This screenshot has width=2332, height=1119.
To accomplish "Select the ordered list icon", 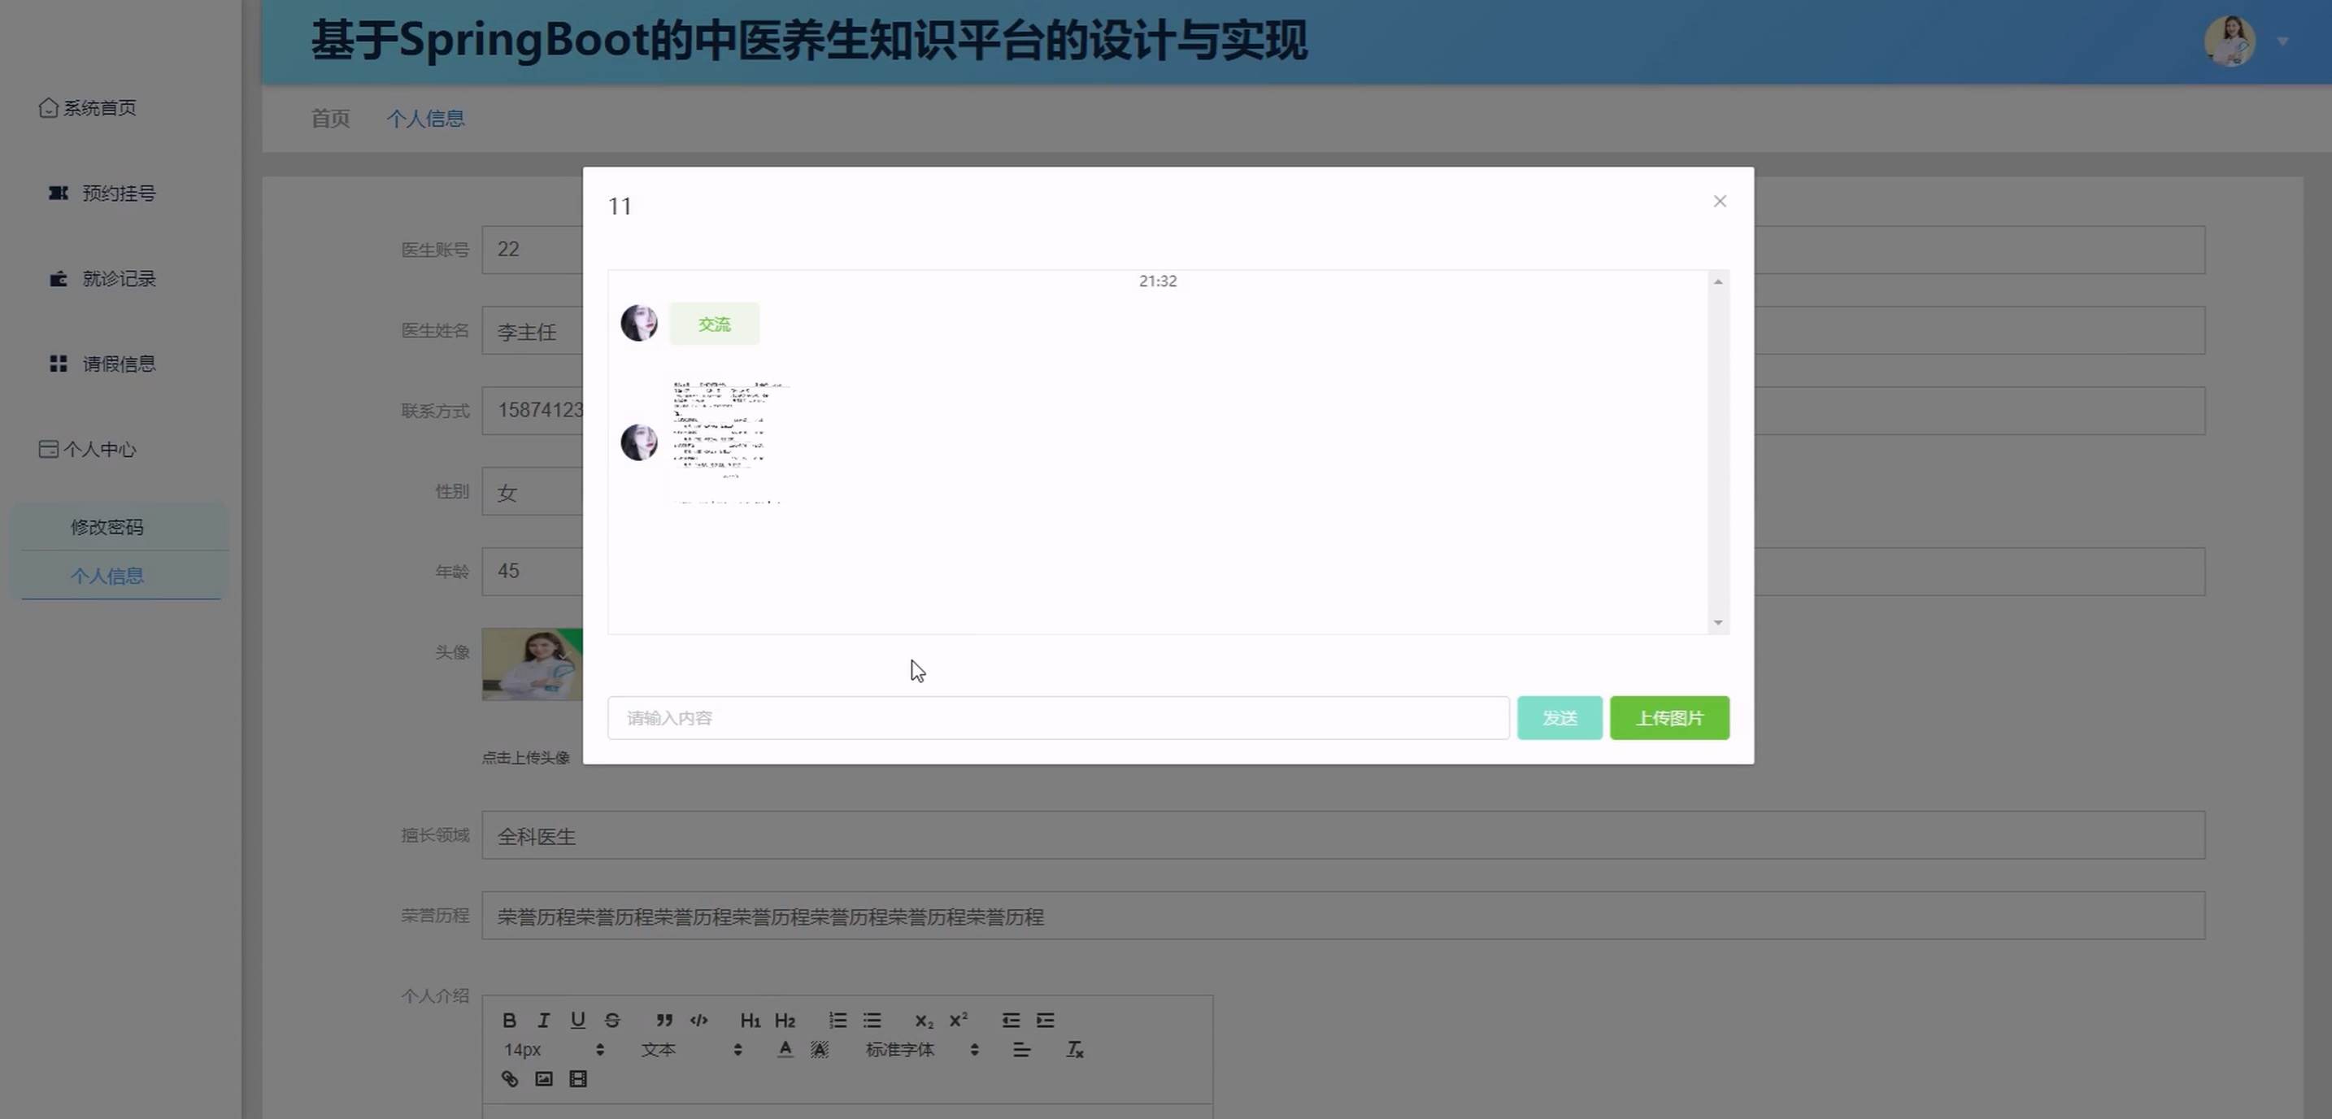I will [838, 1021].
